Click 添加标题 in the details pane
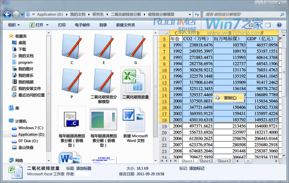The height and width of the screenshot is (183, 289). [84, 168]
